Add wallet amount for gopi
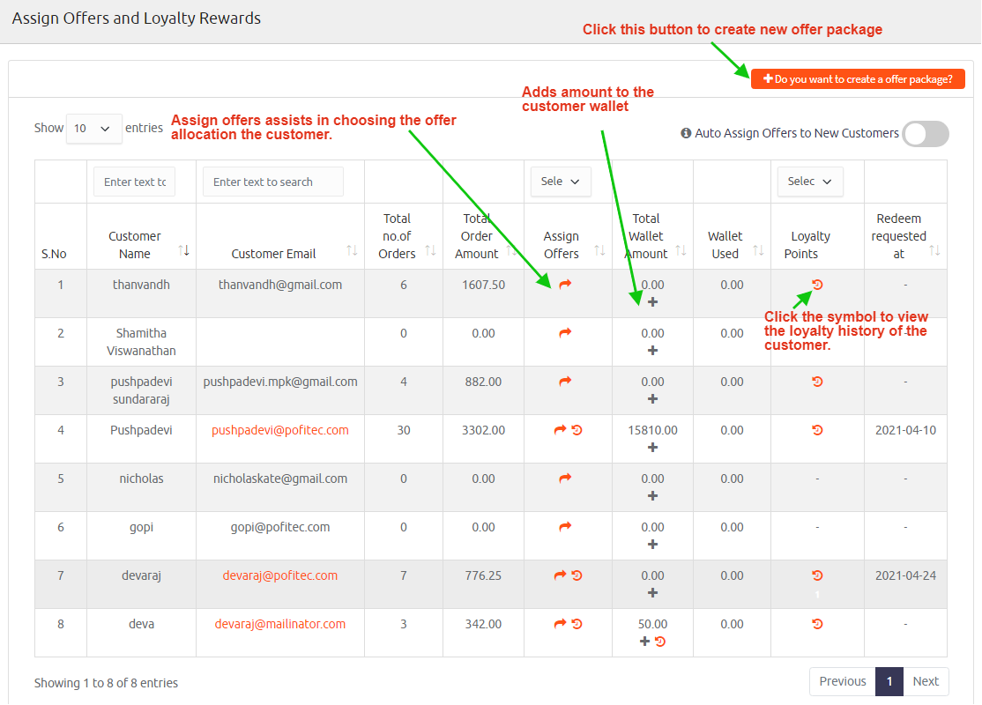The width and height of the screenshot is (982, 705). point(652,545)
